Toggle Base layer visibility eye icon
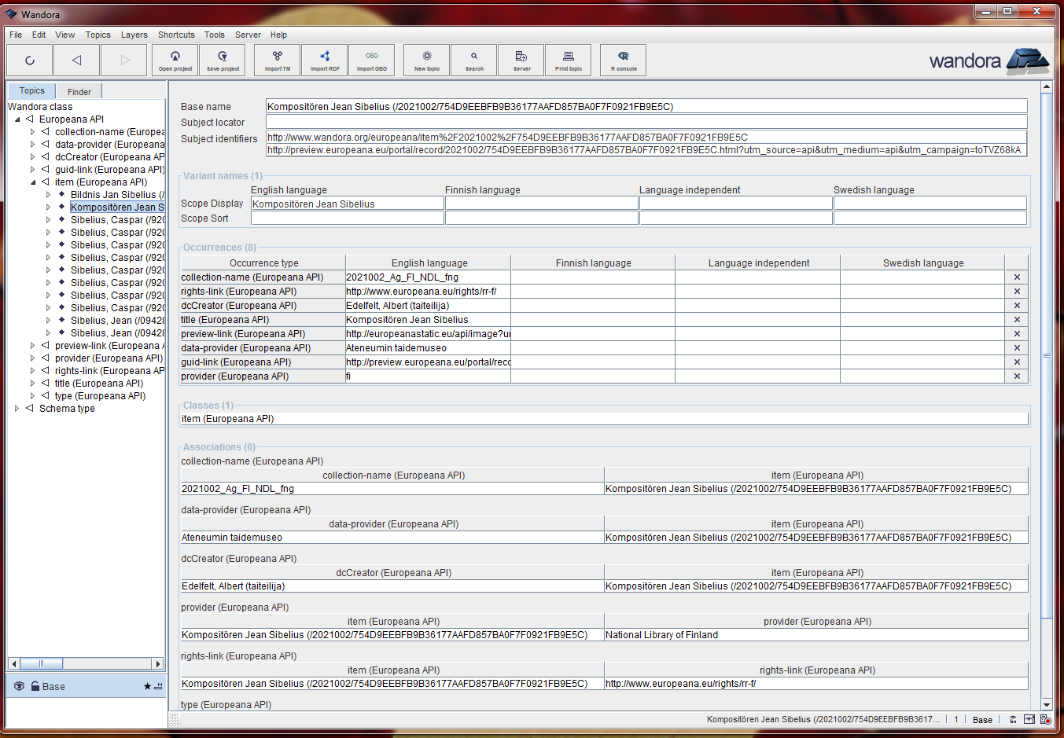 coord(19,686)
